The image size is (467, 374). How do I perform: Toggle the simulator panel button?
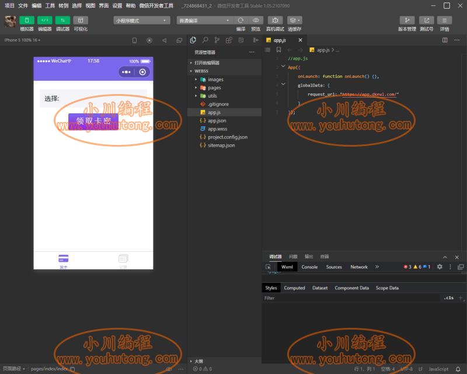(26, 20)
